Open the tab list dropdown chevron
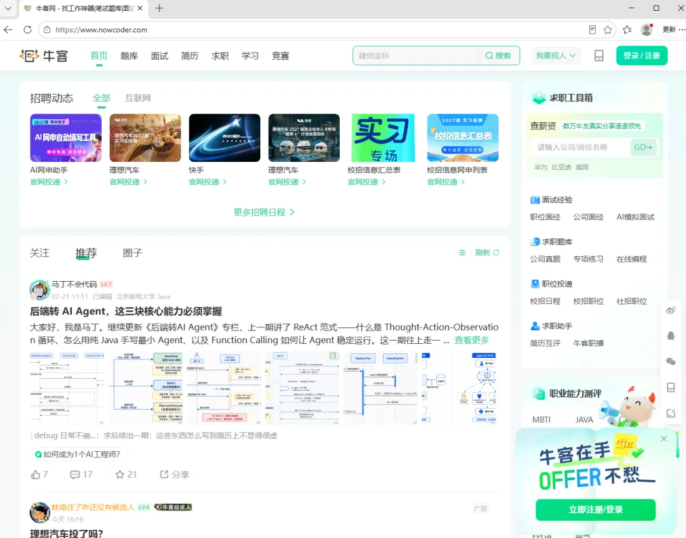This screenshot has height=538, width=686. coord(8,8)
